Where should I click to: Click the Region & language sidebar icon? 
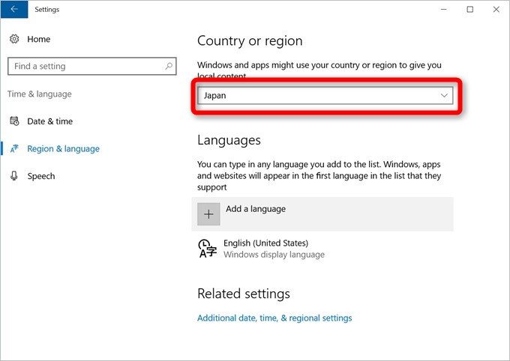click(14, 149)
